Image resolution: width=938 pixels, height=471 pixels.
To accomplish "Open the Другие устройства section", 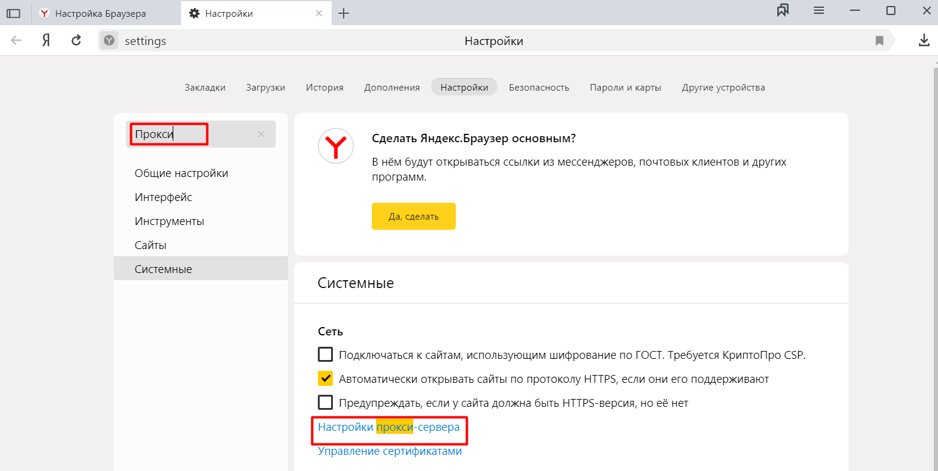I will pyautogui.click(x=723, y=87).
